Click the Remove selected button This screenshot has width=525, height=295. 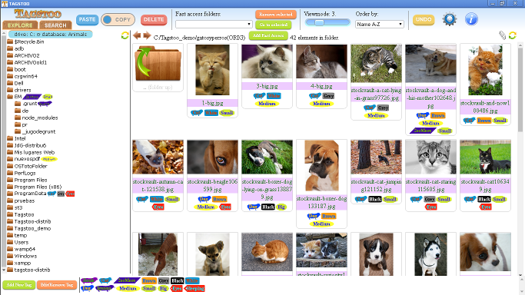click(276, 15)
